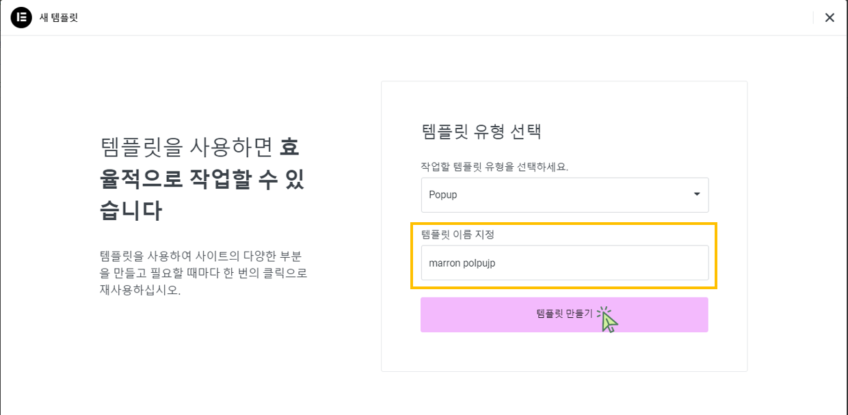Click the 템플릿 유형 선택 heading
This screenshot has height=415, width=848.
point(481,131)
